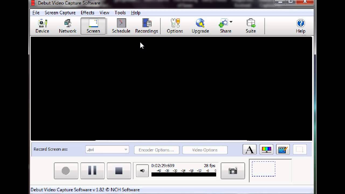This screenshot has height=194, width=345.
Task: Open the File menu
Action: tap(36, 13)
